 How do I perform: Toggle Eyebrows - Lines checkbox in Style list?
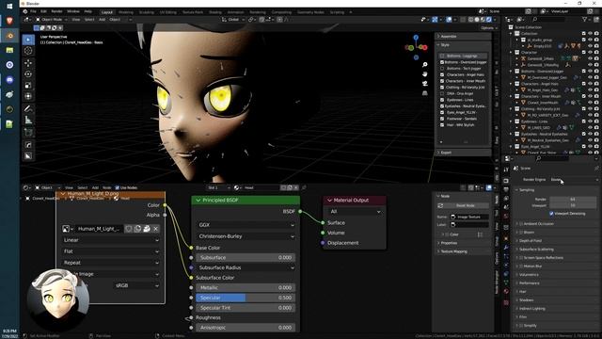pos(442,100)
